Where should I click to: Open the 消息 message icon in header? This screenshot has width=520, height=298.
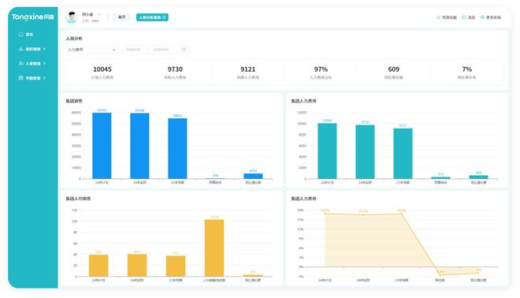pyautogui.click(x=464, y=17)
